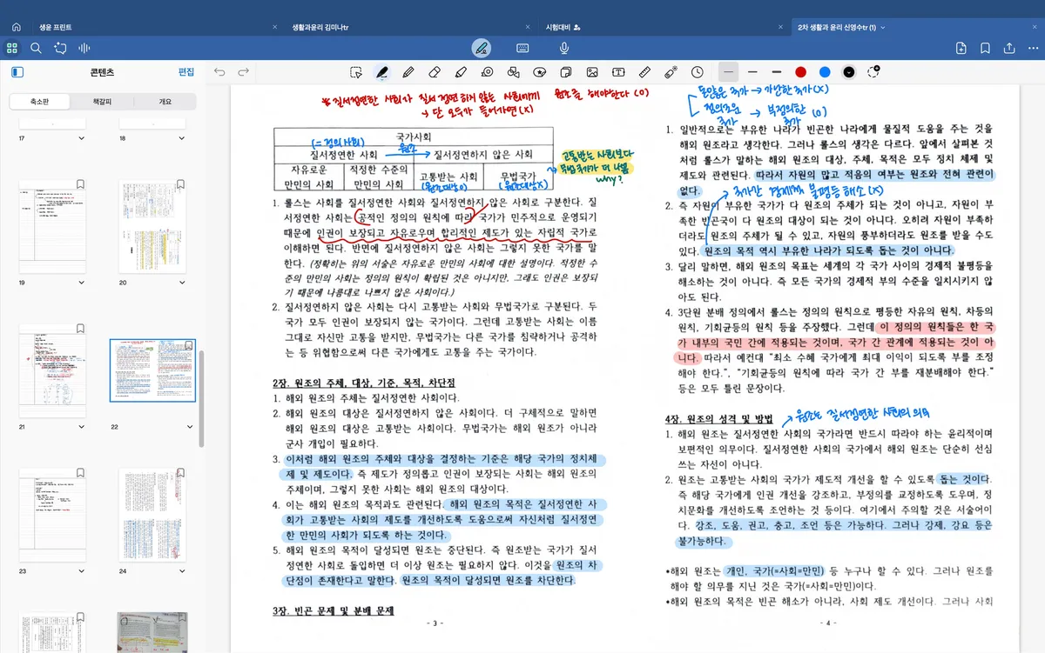Switch to keyboard typing mode
Image resolution: width=1045 pixels, height=653 pixels.
[x=523, y=48]
